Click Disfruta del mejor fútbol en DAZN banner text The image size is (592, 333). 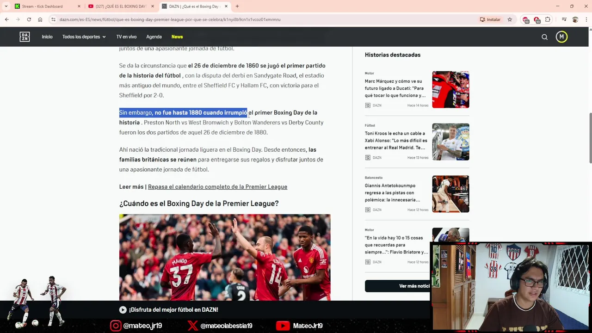coord(173,310)
